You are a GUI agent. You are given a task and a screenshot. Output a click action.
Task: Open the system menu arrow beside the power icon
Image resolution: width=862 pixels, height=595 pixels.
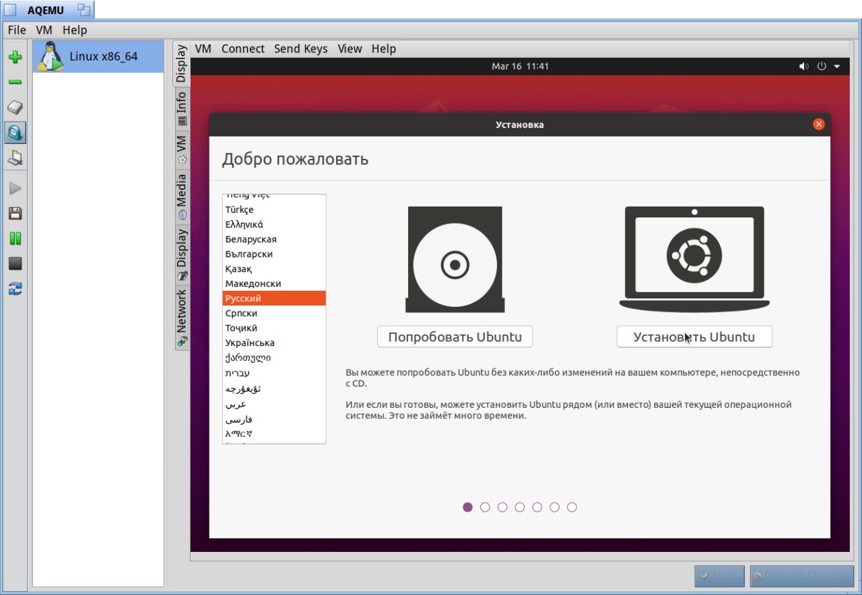(x=837, y=67)
